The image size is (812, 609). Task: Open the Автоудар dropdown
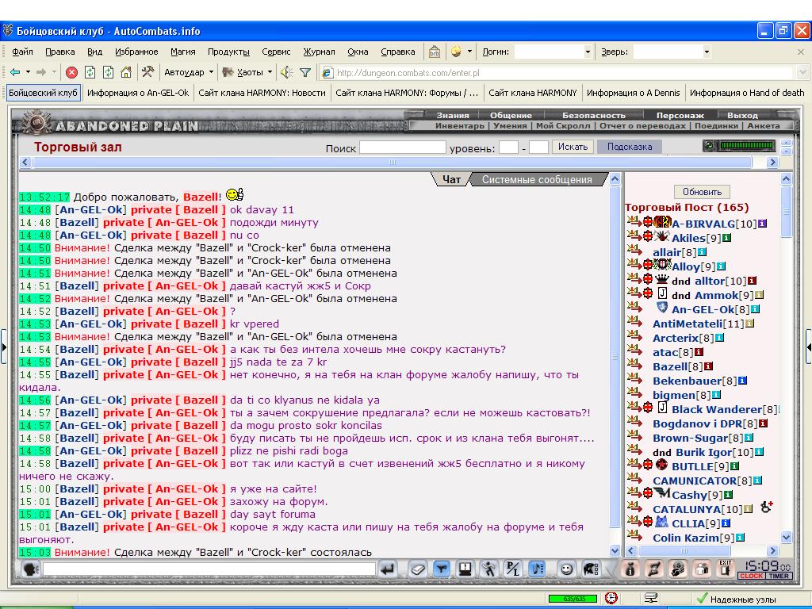211,72
